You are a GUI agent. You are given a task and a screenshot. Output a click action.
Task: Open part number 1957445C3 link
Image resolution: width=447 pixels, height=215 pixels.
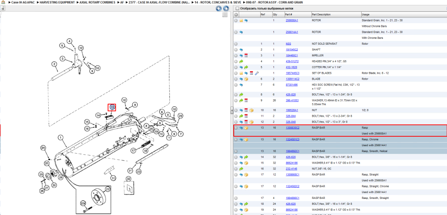coord(292,73)
